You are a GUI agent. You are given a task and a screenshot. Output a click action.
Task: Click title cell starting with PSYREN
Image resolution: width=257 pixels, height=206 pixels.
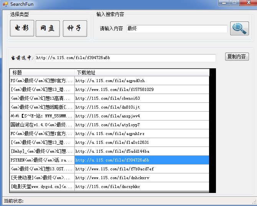(42, 160)
